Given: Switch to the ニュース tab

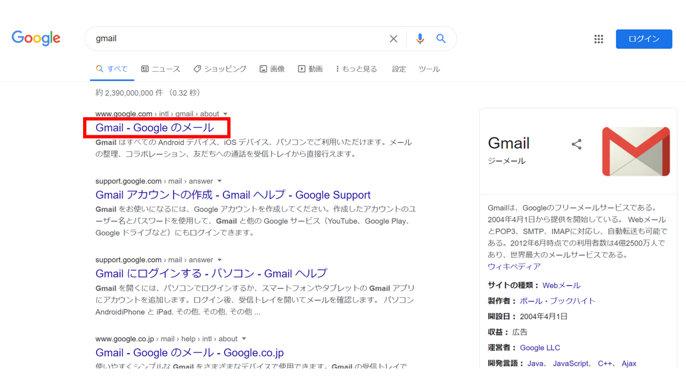Looking at the screenshot, I should (x=161, y=69).
